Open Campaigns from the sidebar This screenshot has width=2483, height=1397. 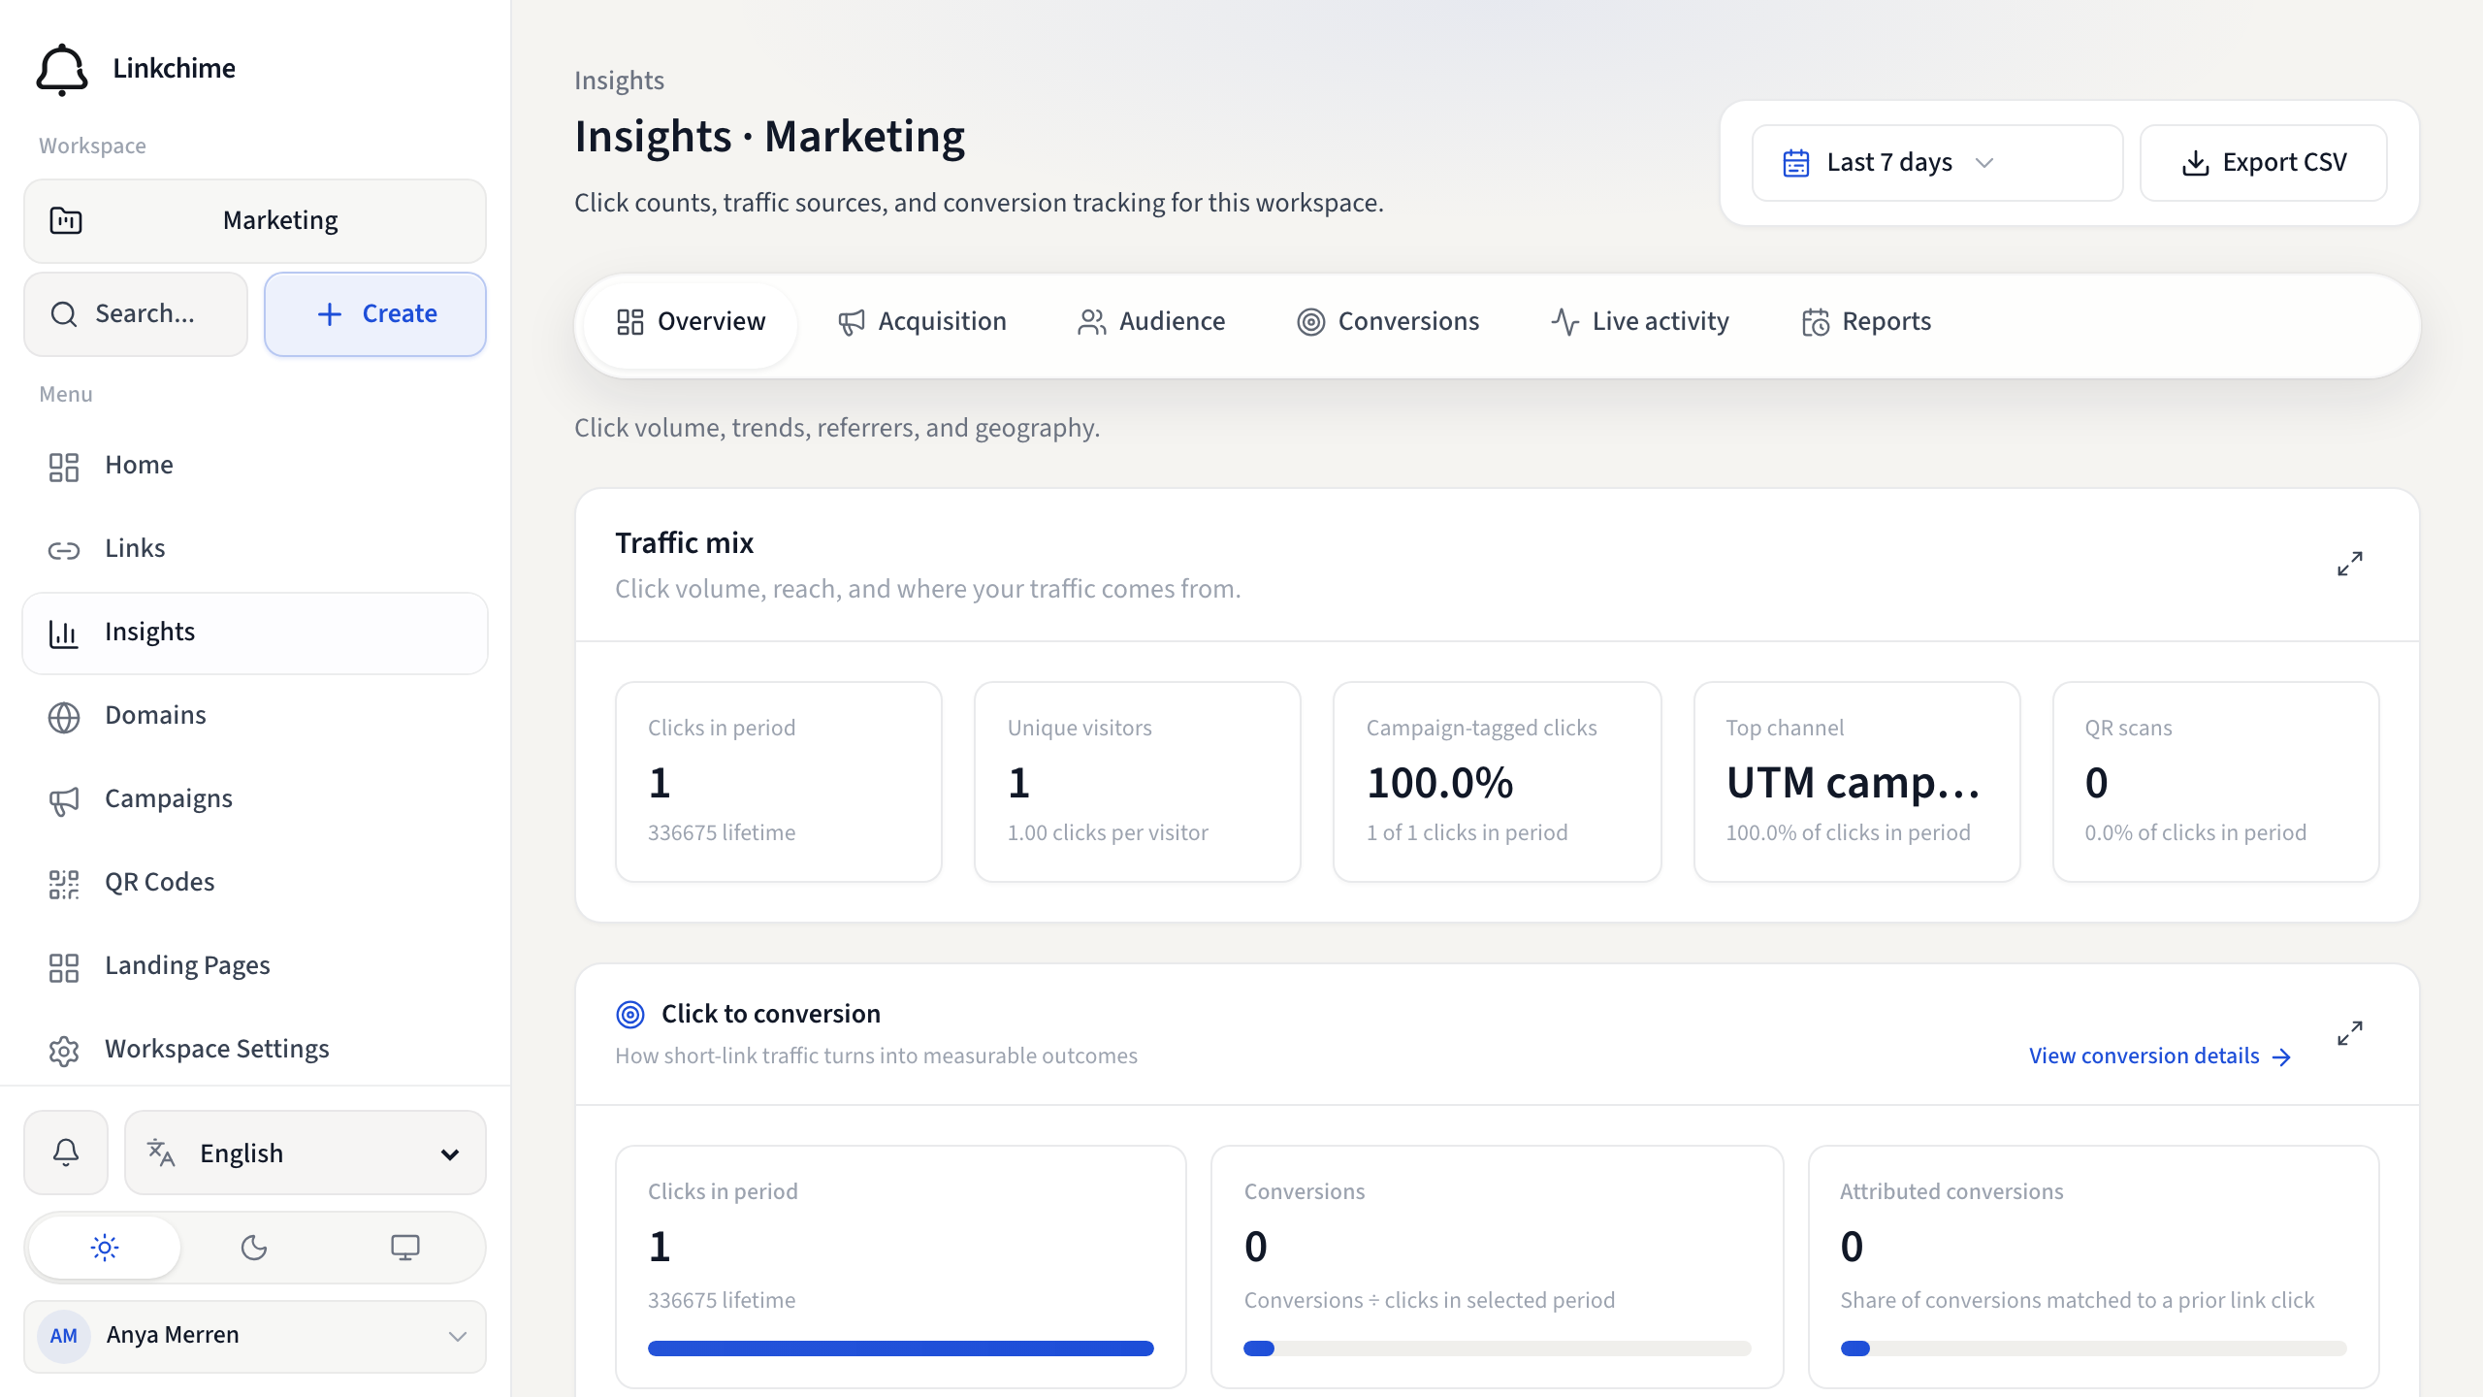coord(255,799)
